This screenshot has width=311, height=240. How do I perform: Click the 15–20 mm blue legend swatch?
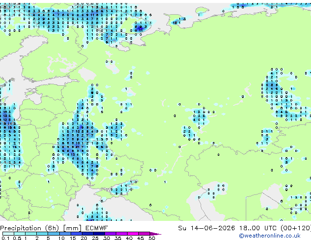pyautogui.click(x=76, y=234)
